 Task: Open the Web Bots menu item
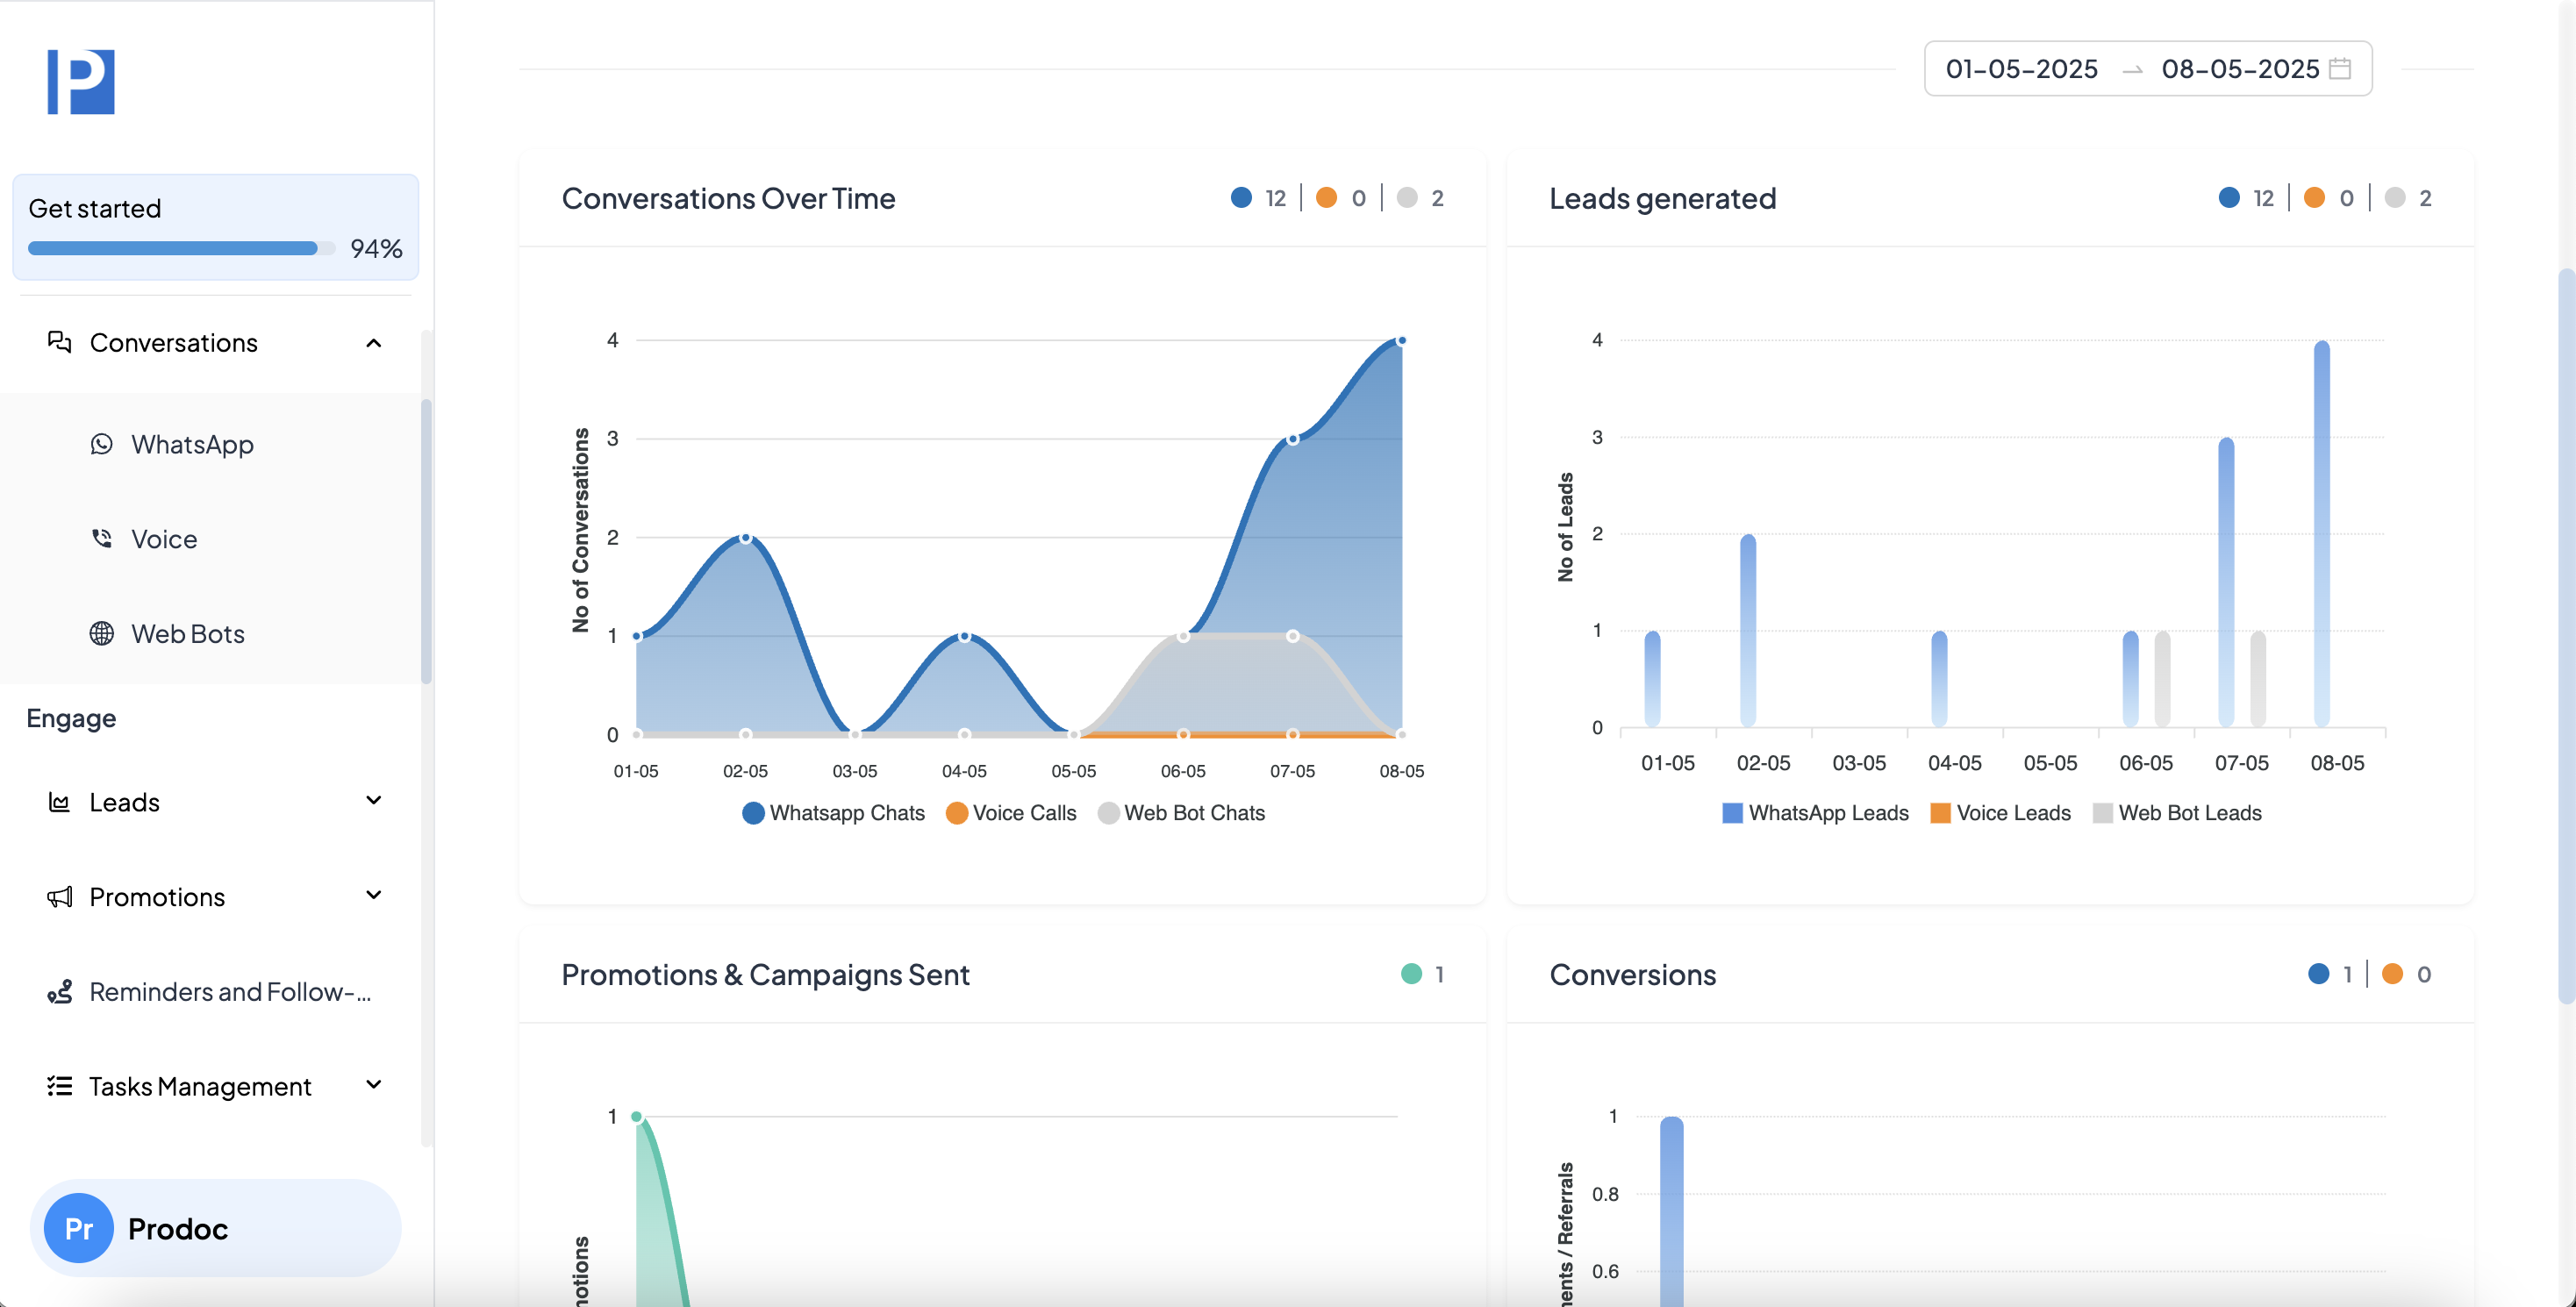[x=188, y=634]
